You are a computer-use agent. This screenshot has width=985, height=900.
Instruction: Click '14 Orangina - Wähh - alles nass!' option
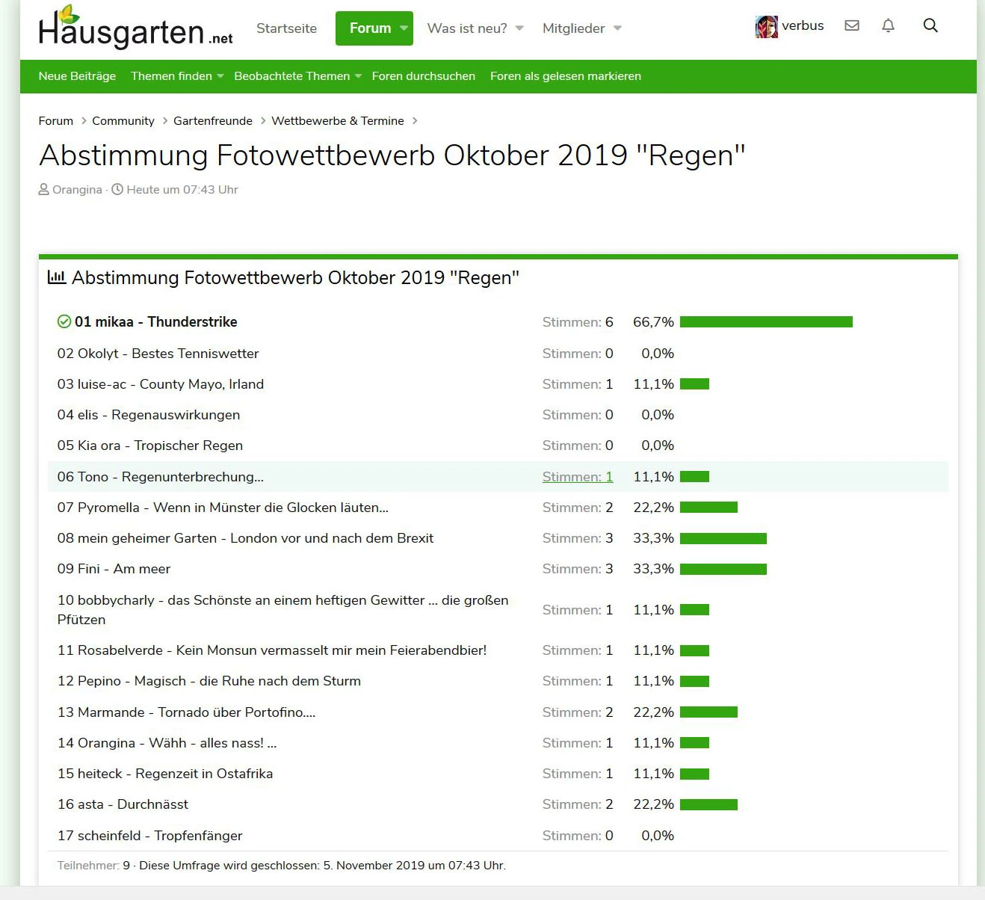pyautogui.click(x=167, y=743)
